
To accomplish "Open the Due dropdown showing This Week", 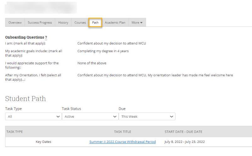I will tap(147, 116).
